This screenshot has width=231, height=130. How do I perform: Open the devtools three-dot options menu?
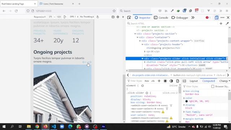222,18
